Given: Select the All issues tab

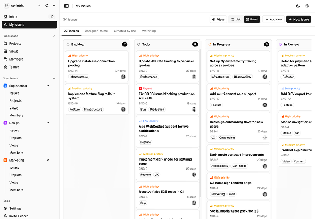Looking at the screenshot, I should (x=71, y=31).
